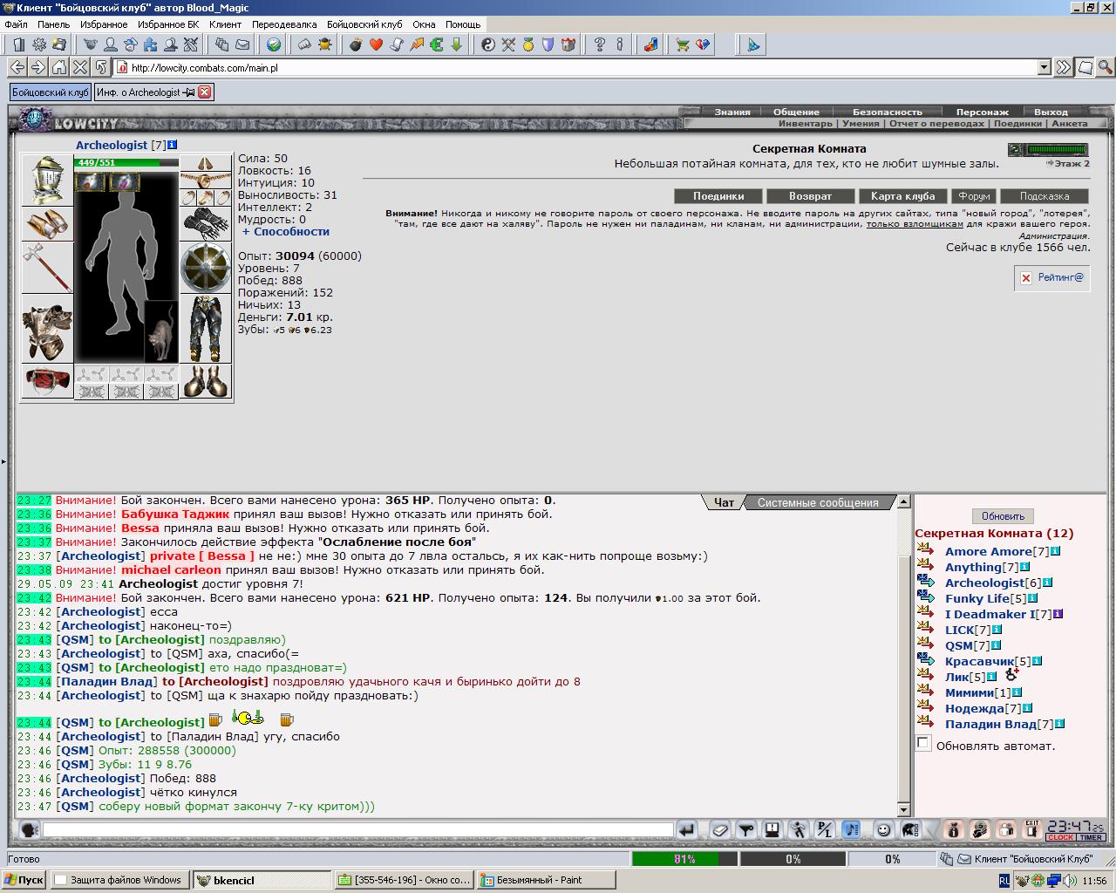Click the red heart toolbar icon

coord(377,44)
